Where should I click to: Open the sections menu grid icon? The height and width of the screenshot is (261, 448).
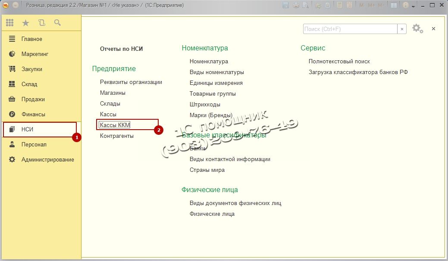[x=9, y=23]
